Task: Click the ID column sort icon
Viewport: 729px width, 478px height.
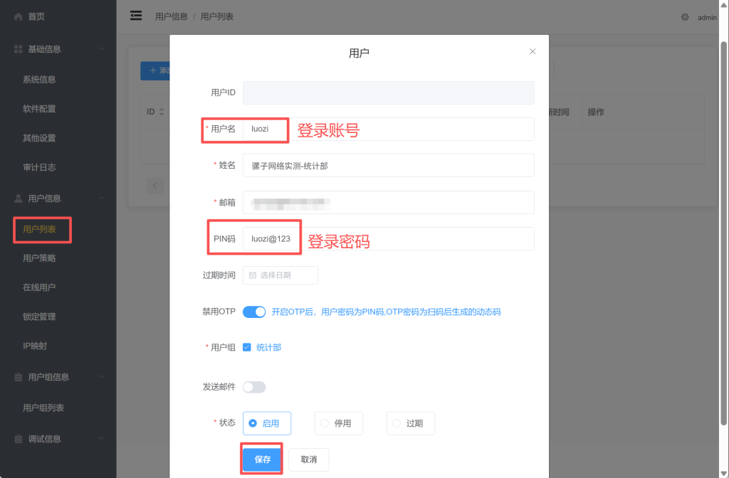Action: pos(161,112)
